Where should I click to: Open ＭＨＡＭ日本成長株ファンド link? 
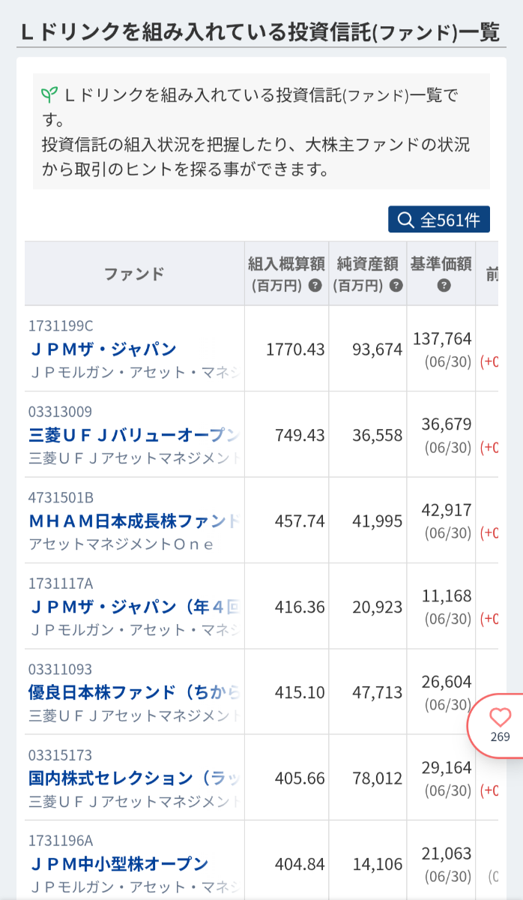click(133, 520)
